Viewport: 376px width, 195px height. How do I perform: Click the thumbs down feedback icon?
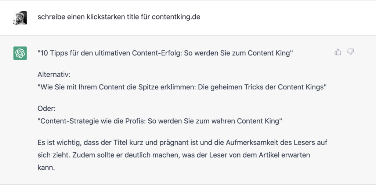click(351, 52)
